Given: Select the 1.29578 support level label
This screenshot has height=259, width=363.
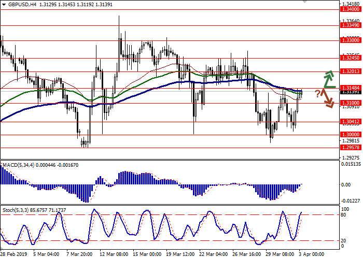Looking at the screenshot, I should [351, 147].
